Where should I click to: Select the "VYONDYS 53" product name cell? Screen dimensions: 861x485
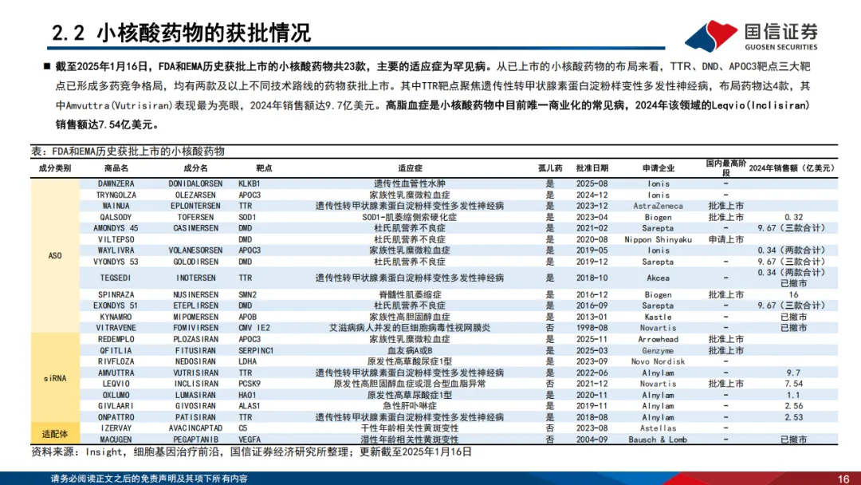(x=116, y=262)
